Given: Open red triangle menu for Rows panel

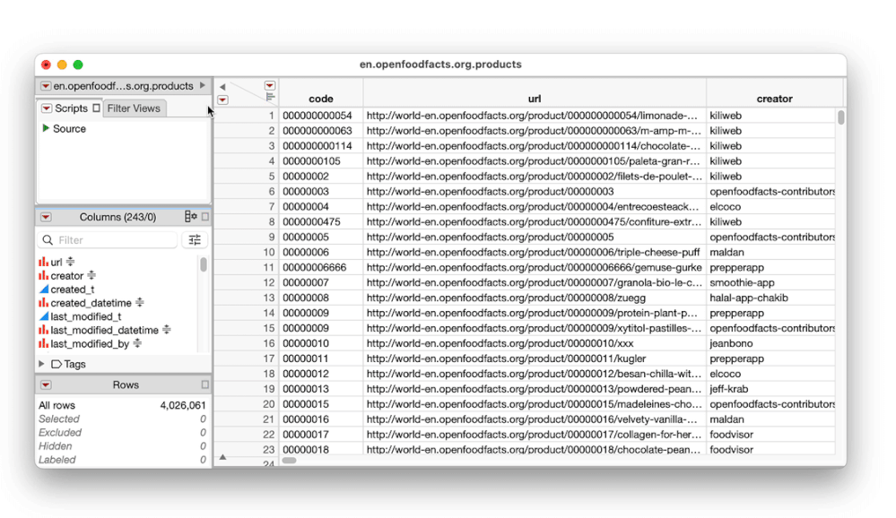Looking at the screenshot, I should pyautogui.click(x=46, y=385).
